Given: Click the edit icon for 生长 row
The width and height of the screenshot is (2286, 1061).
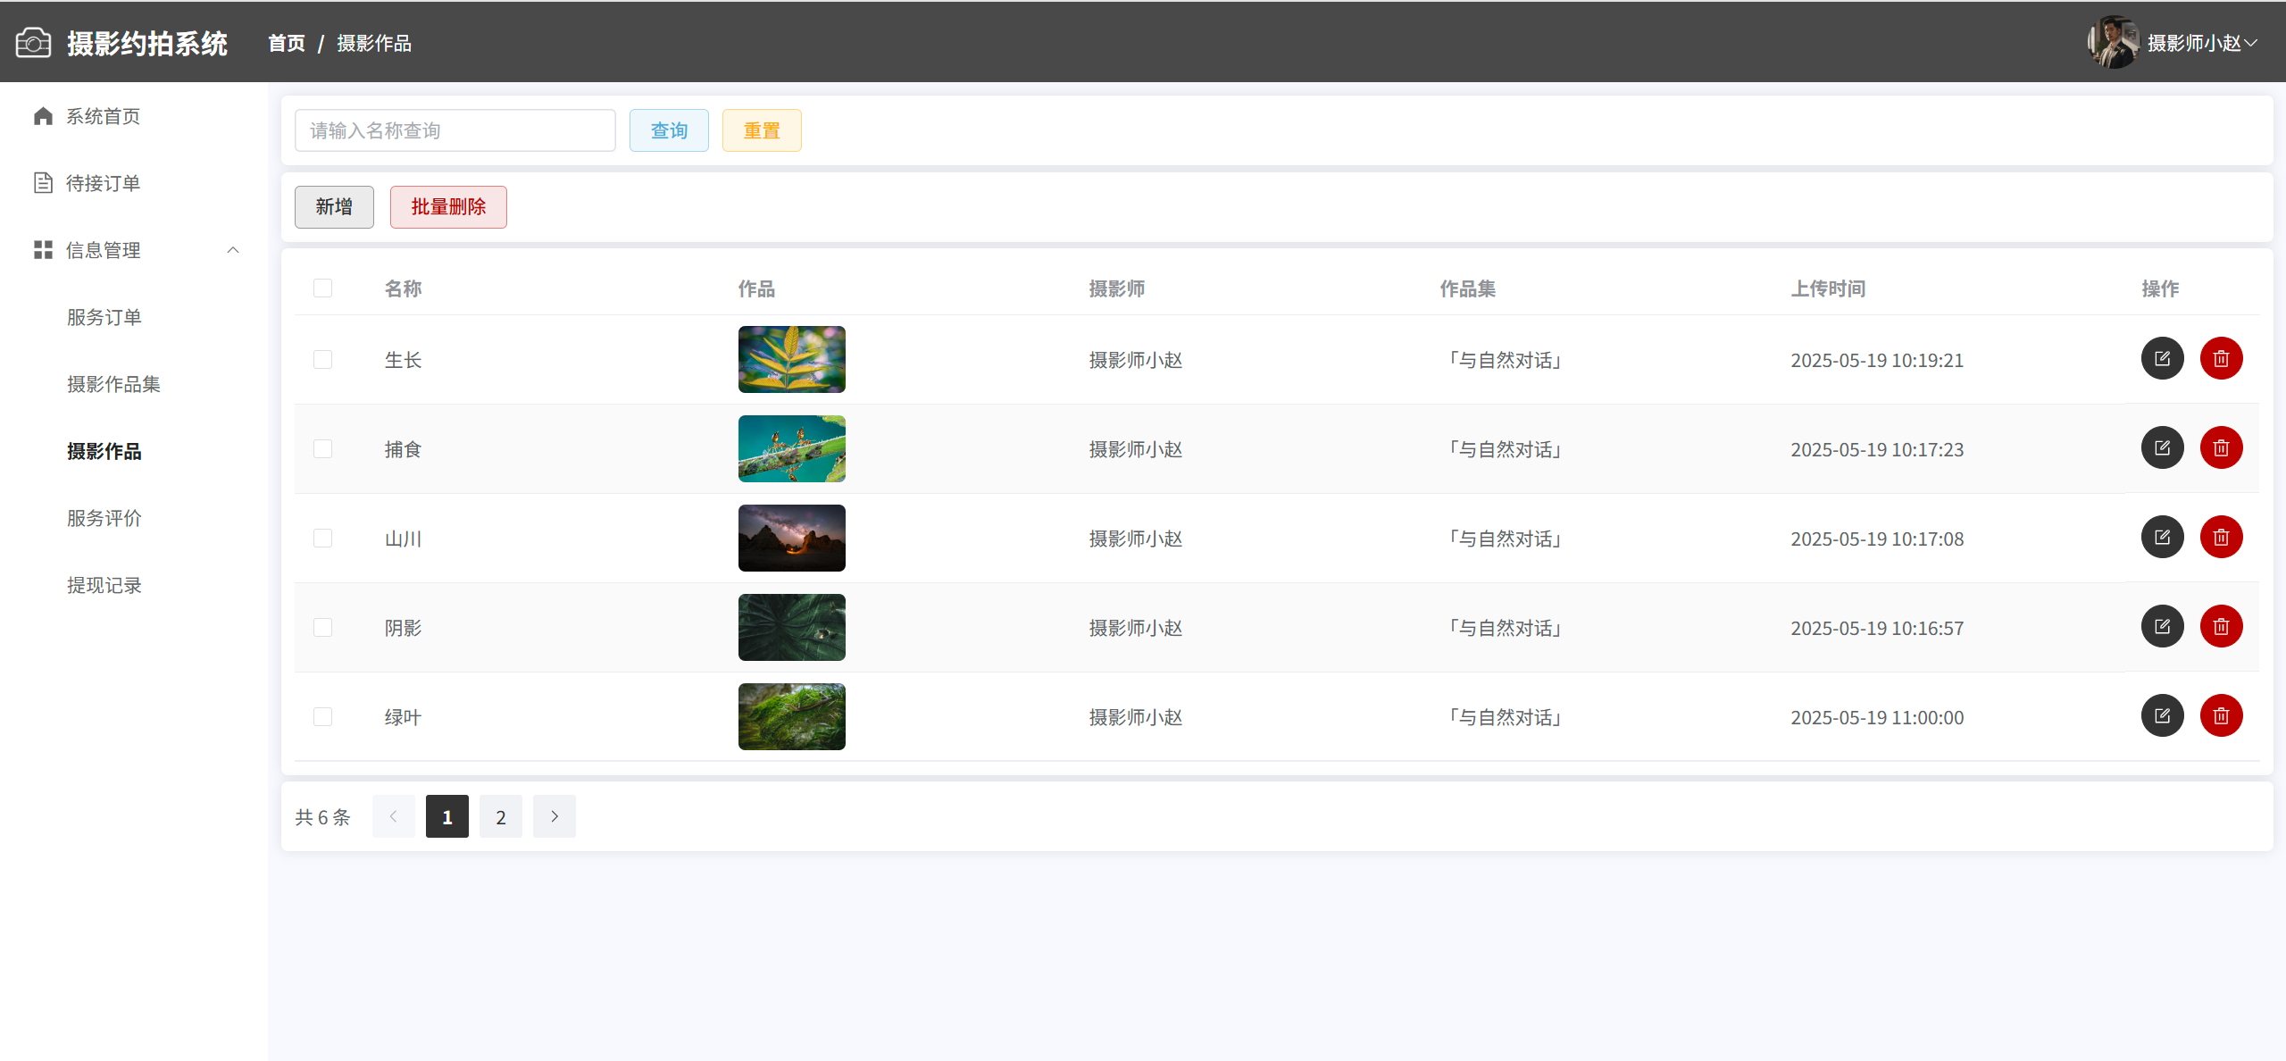Looking at the screenshot, I should 2162,359.
